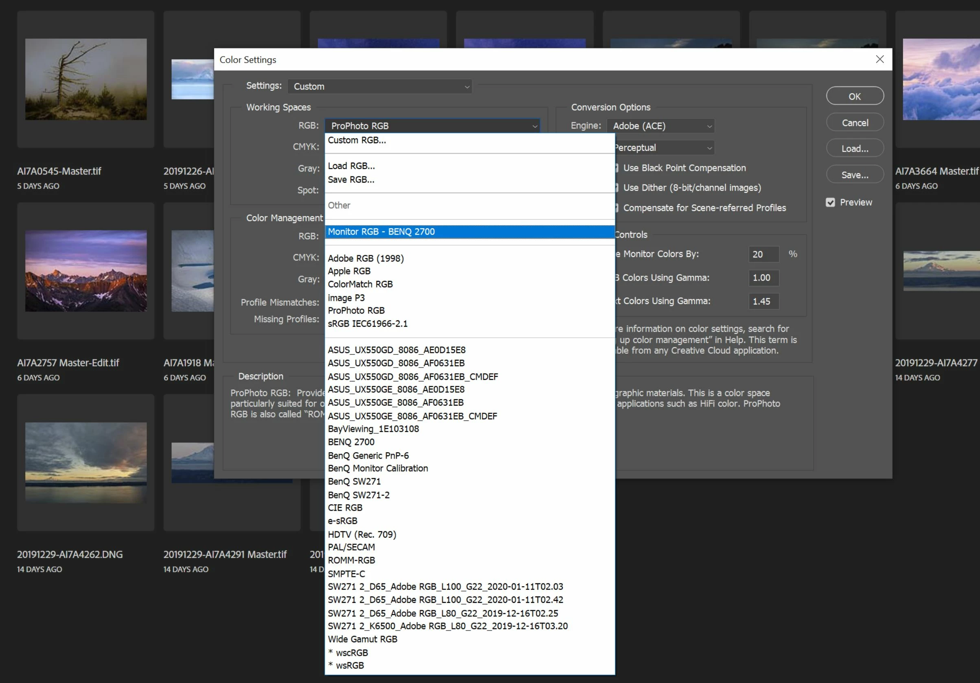Edit Desaturate Monitor Colors value 20
This screenshot has width=980, height=683.
point(763,254)
